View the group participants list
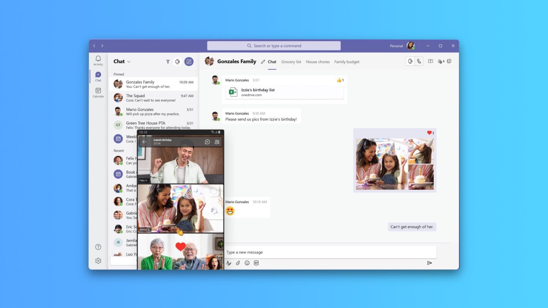Screen dimensions: 548x308 point(441,61)
